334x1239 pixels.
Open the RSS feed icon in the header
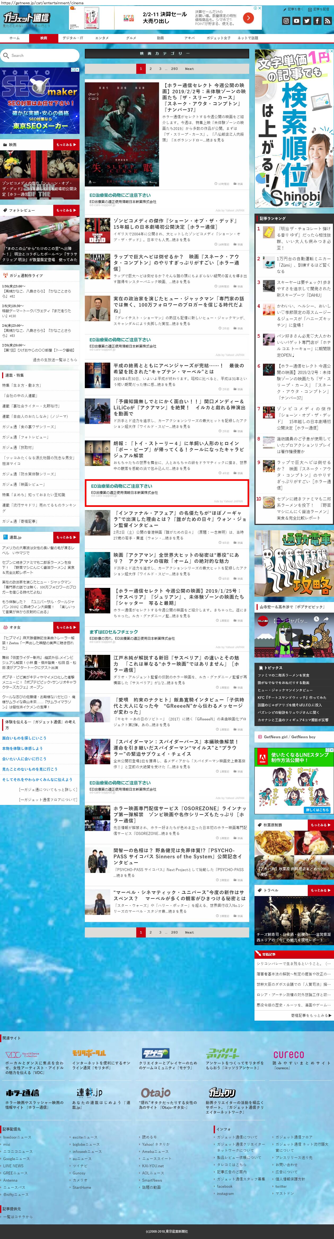(328, 21)
